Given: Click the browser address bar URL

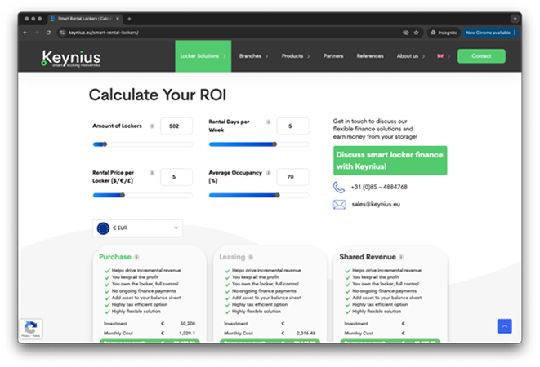Looking at the screenshot, I should [104, 33].
